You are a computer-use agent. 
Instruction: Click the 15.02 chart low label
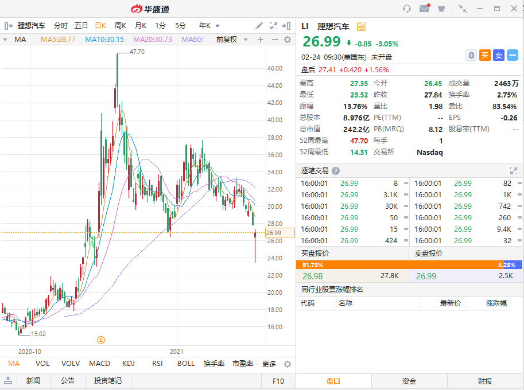point(38,334)
